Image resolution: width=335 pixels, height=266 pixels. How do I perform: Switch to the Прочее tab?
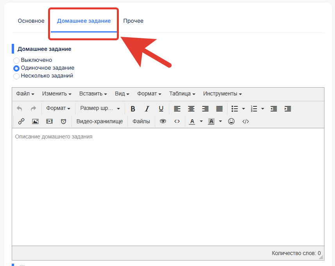pyautogui.click(x=133, y=21)
